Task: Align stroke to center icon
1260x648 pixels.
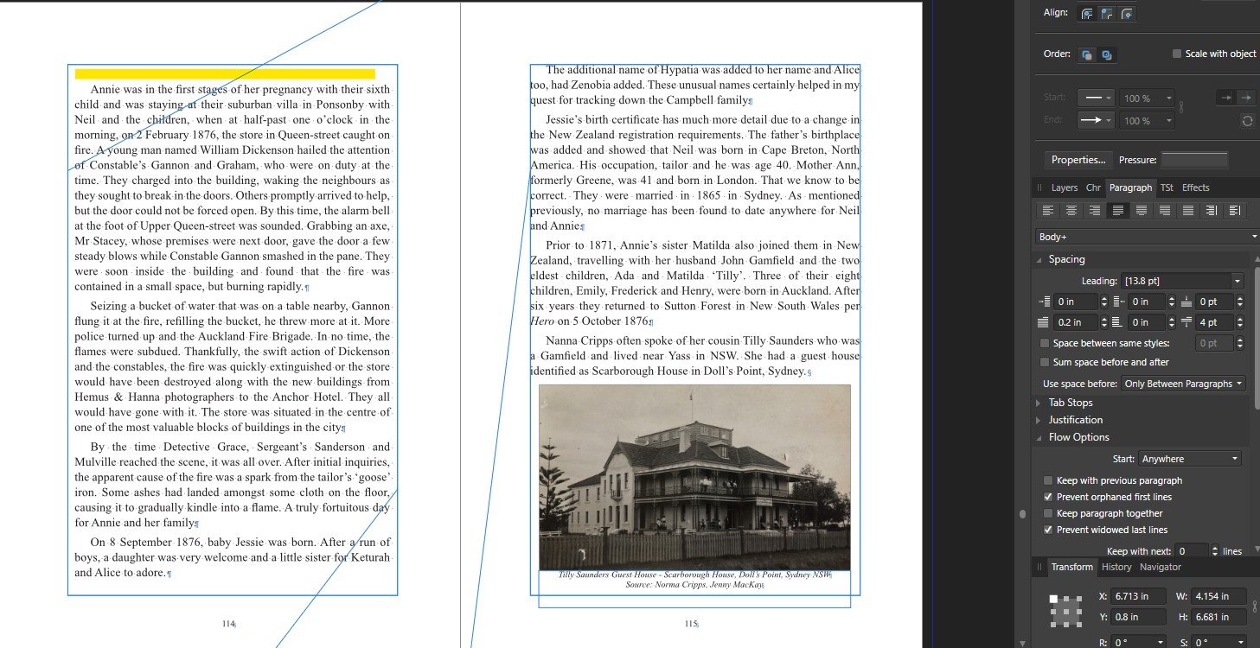Action: pyautogui.click(x=1087, y=14)
